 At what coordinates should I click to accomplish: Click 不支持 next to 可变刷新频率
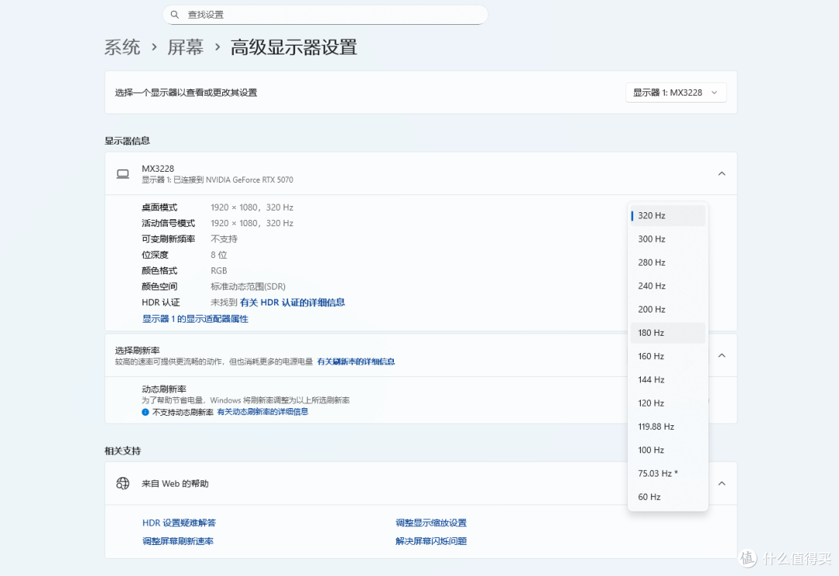225,239
